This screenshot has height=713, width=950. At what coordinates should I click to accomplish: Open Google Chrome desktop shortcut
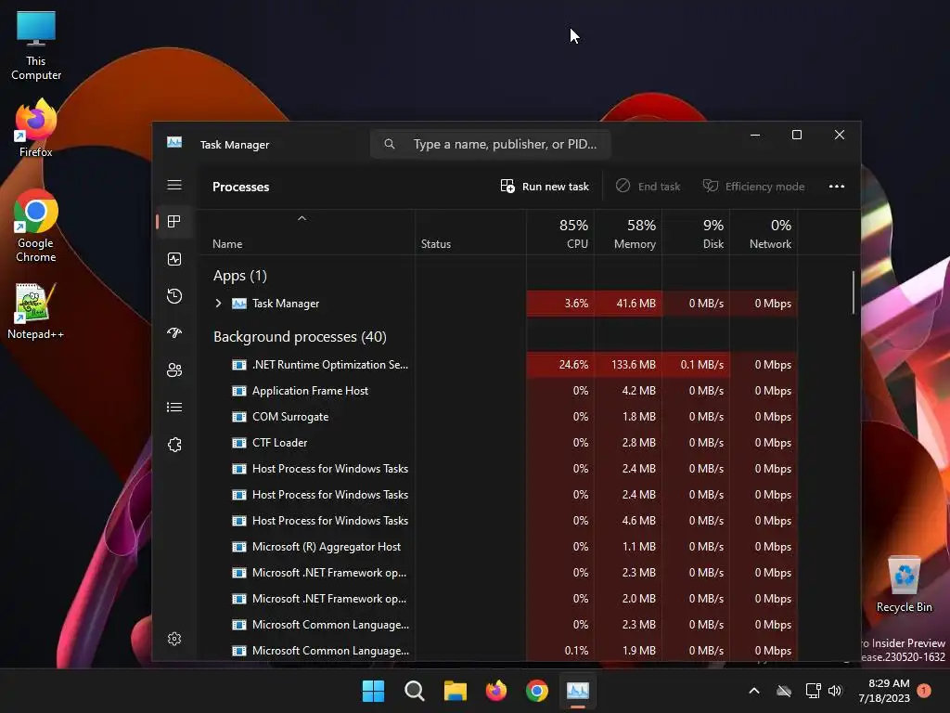pyautogui.click(x=36, y=226)
